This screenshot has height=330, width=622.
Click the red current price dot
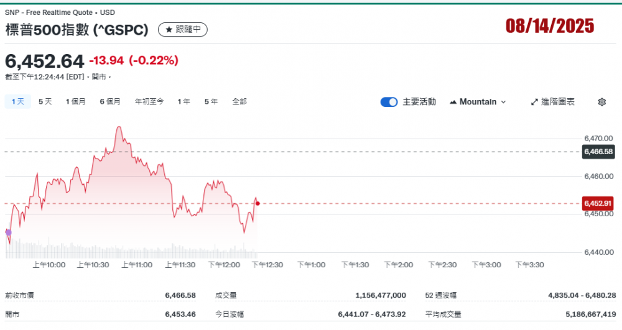[x=258, y=203]
